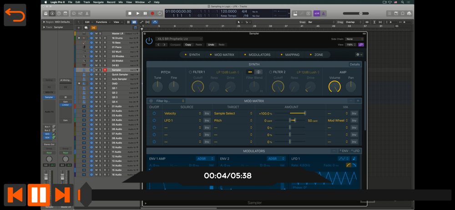Mute the Sampler track
Viewport: 455px width, 210px height.
[96, 70]
